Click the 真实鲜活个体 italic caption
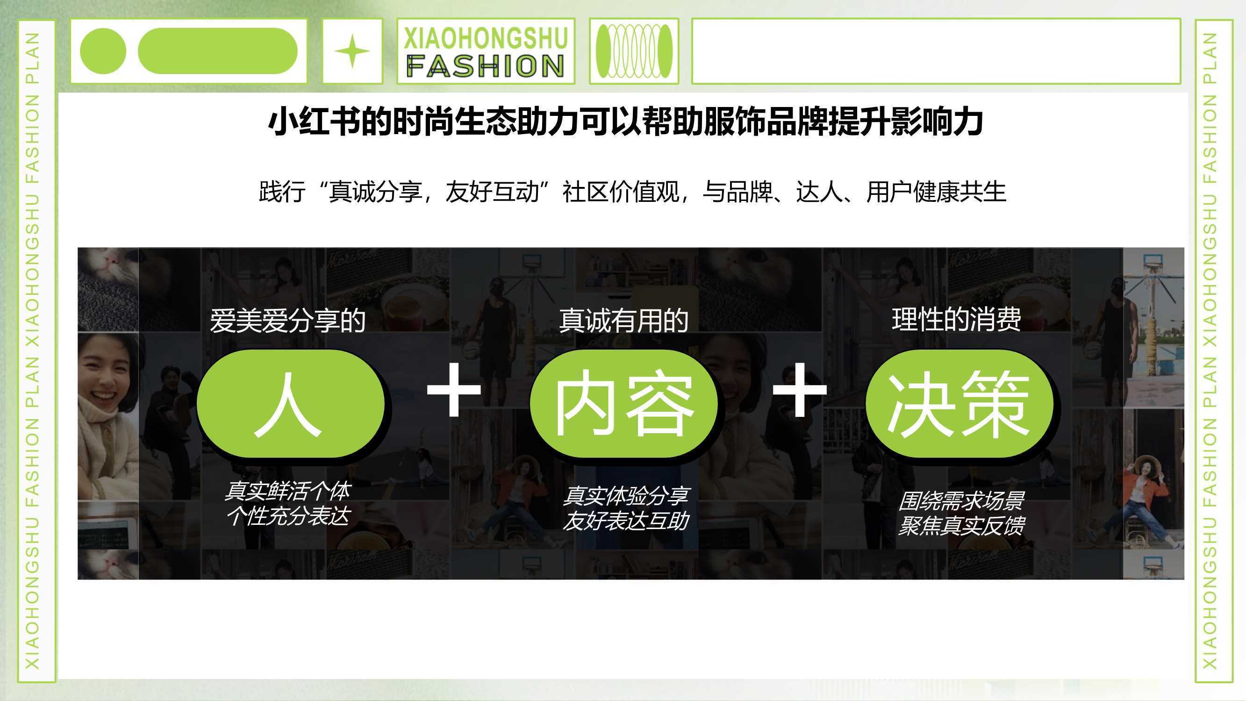 click(287, 491)
